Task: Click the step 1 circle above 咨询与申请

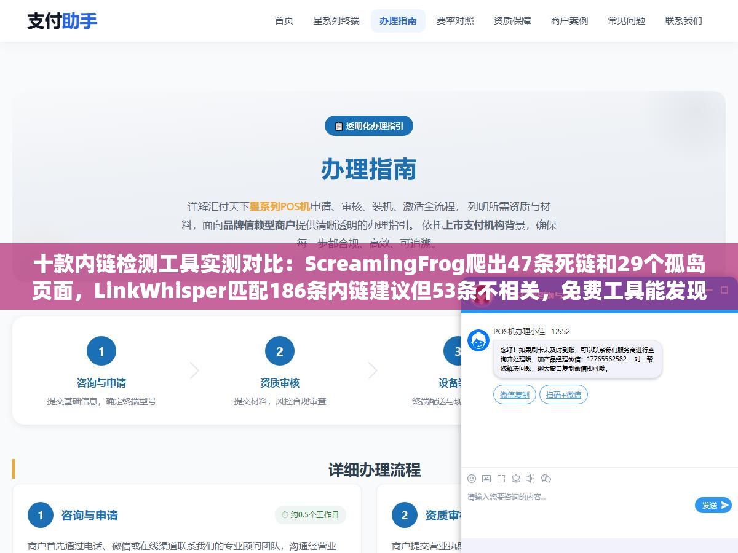Action: coord(101,351)
